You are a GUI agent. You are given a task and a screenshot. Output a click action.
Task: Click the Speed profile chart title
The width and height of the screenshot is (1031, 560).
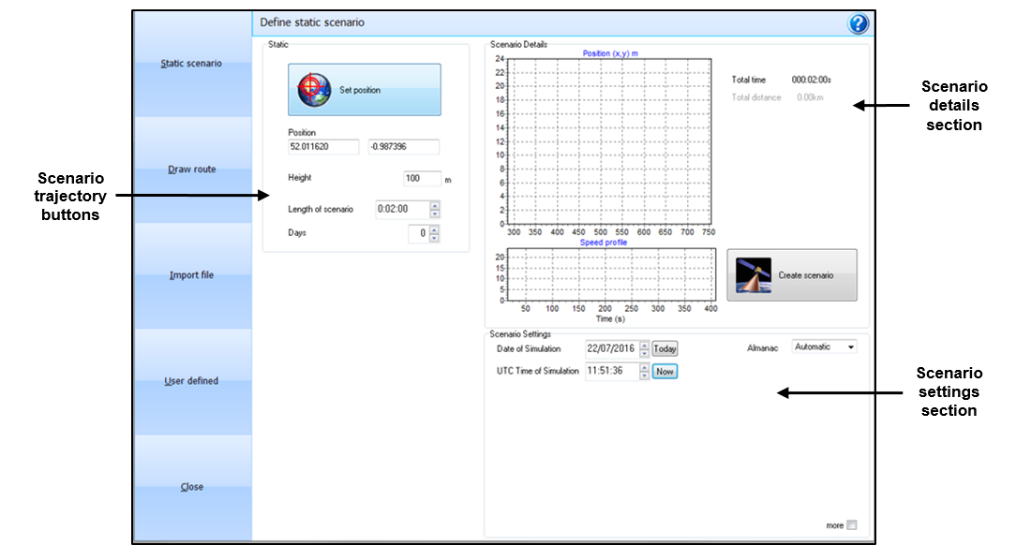point(603,243)
